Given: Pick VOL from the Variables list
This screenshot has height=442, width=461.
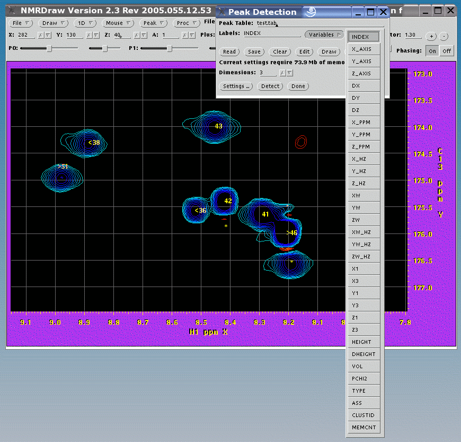Looking at the screenshot, I should (364, 366).
